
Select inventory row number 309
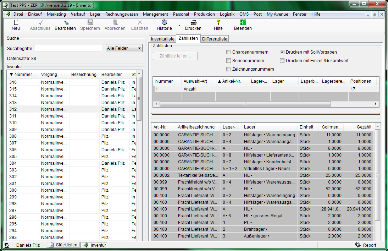(x=13, y=130)
